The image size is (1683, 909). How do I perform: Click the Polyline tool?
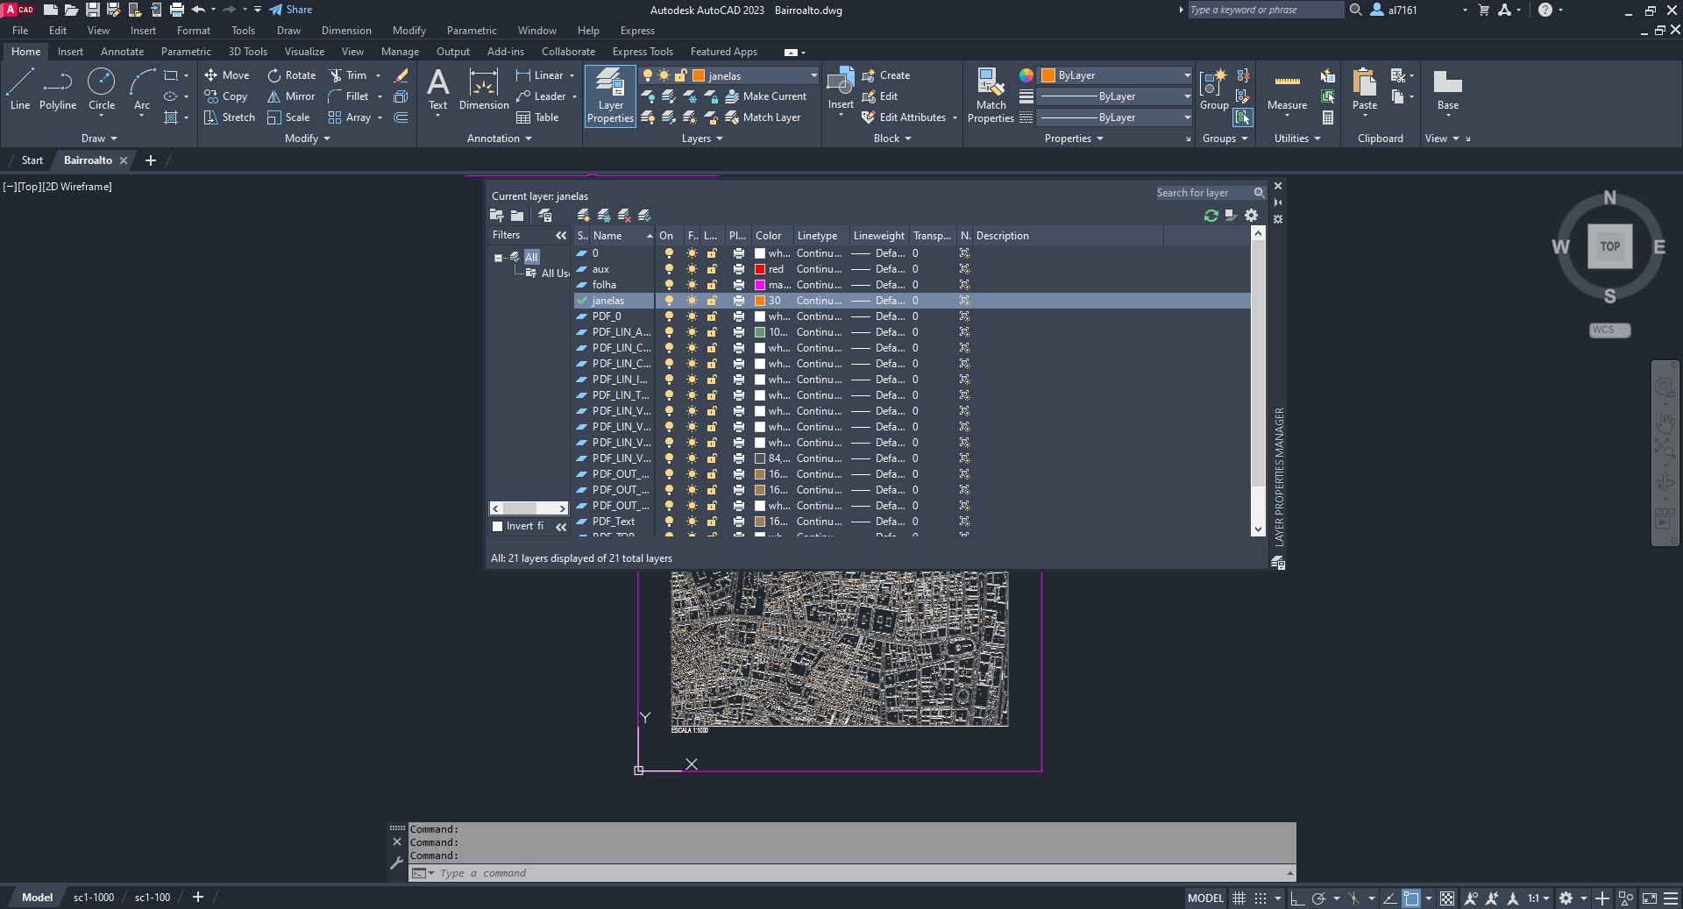pyautogui.click(x=58, y=89)
